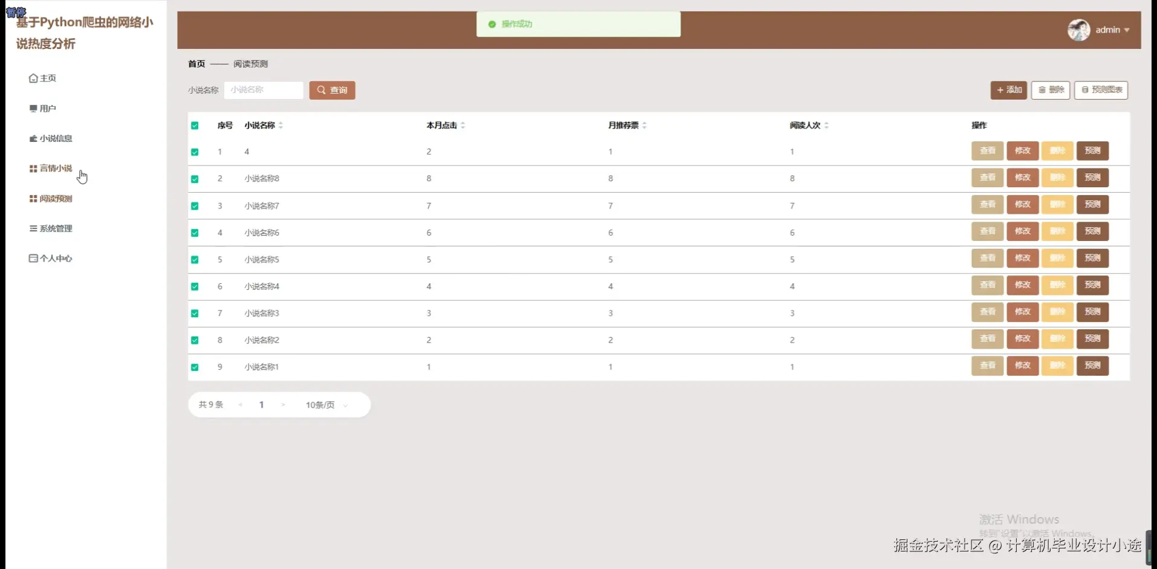1157x569 pixels.
Task: Open the 主页 sidebar menu item
Action: coord(42,78)
